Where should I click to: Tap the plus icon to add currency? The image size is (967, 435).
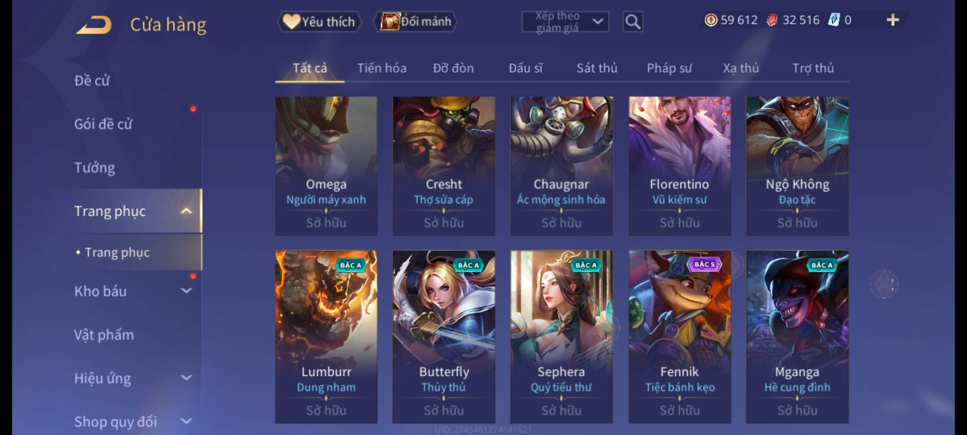click(x=892, y=20)
